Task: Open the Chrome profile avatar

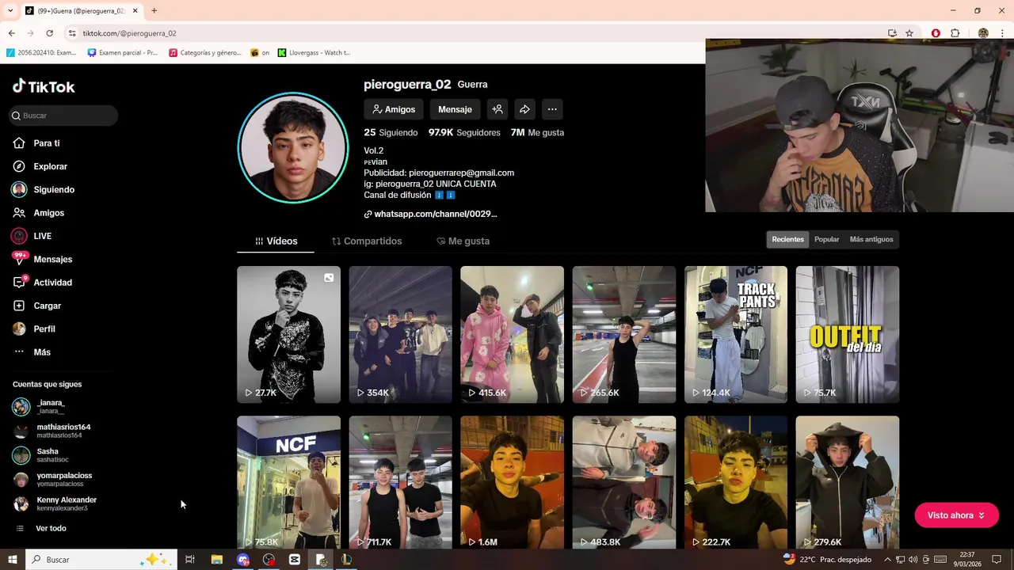Action: (x=983, y=33)
